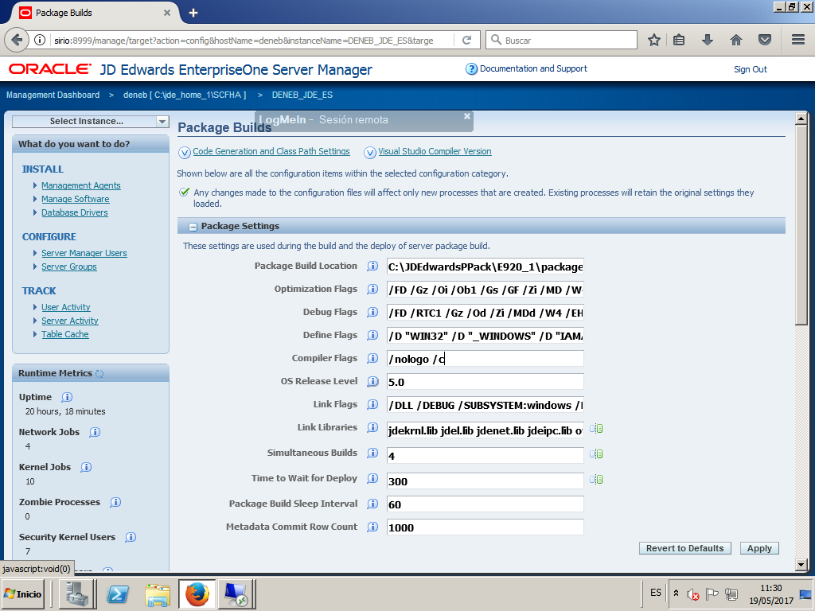Image resolution: width=815 pixels, height=611 pixels.
Task: Open the Server Activity link
Action: pos(70,321)
